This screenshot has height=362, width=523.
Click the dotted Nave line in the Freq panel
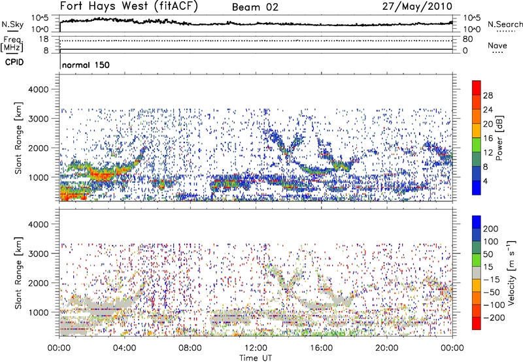click(x=256, y=41)
